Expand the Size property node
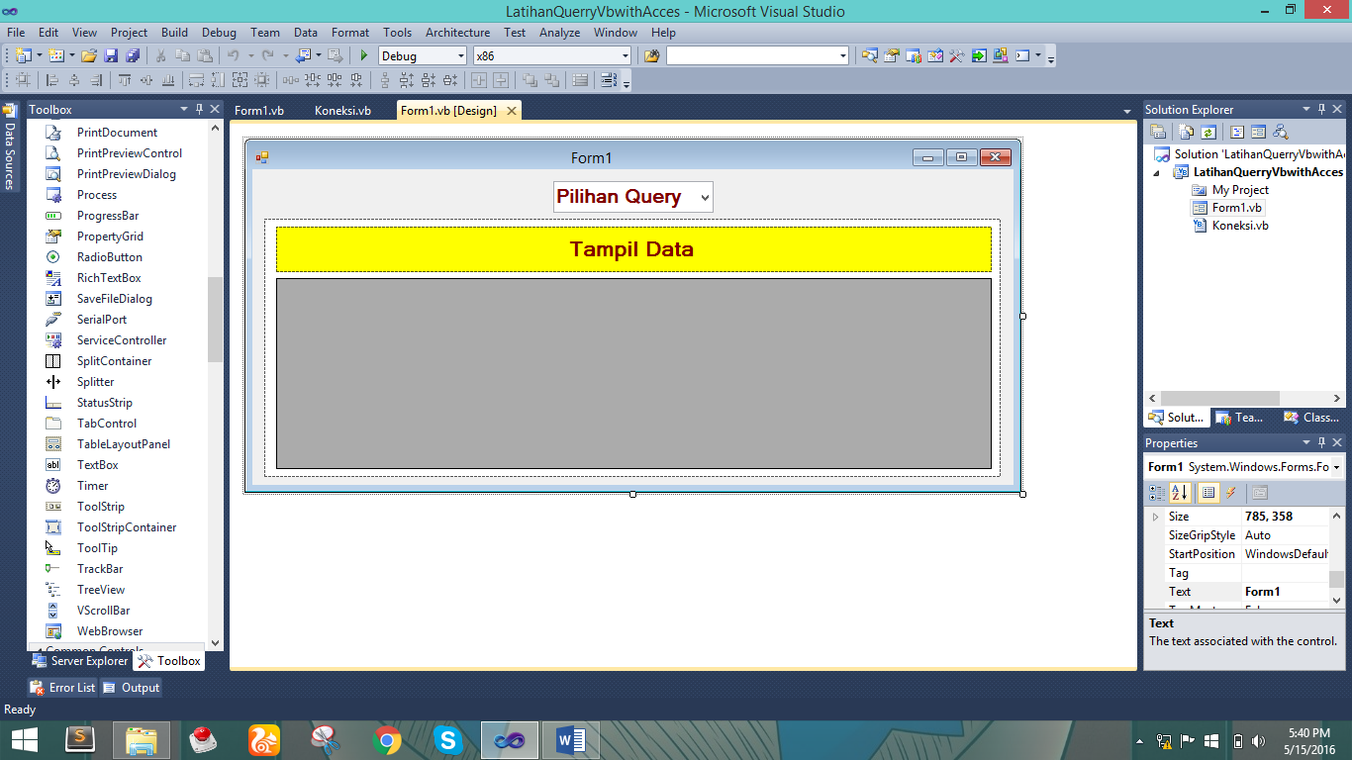 point(1155,517)
